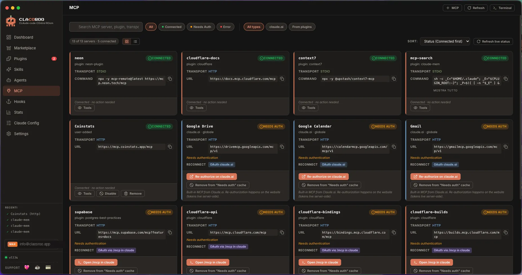View Tools for mcp-search
Screen dimensions: 522x275
[420, 108]
